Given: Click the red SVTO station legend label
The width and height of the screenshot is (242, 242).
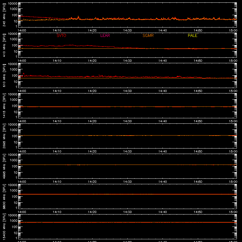Looking at the screenshot, I should (61, 35).
